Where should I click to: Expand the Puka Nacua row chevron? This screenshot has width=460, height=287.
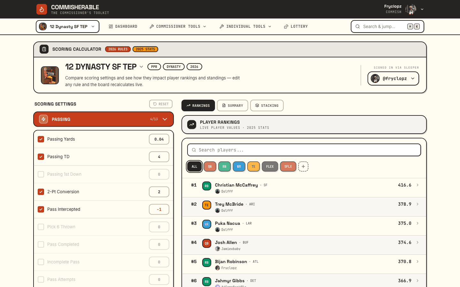pyautogui.click(x=418, y=223)
